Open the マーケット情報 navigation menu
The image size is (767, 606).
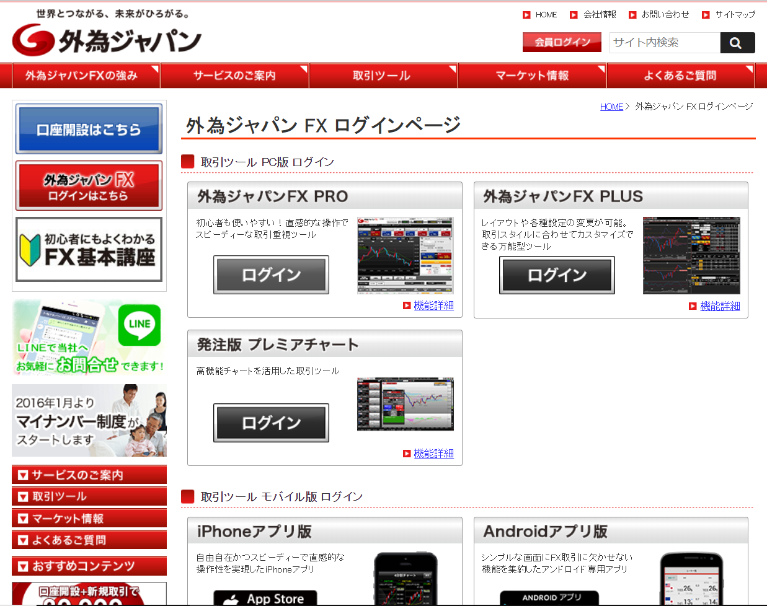click(532, 75)
